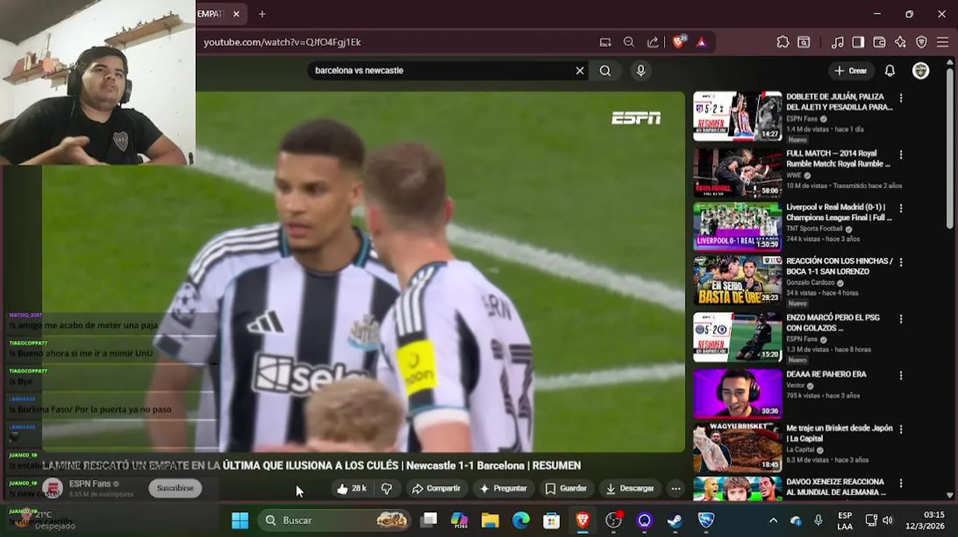The image size is (958, 537).
Task: Open options for Reacción con los hinchas video
Action: click(x=901, y=262)
